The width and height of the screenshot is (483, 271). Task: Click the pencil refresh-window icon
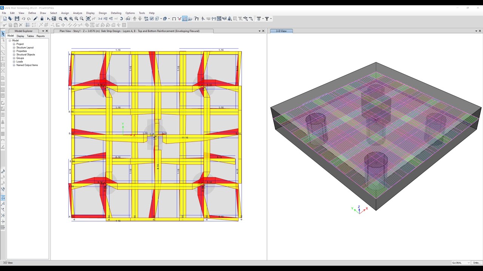pos(35,18)
